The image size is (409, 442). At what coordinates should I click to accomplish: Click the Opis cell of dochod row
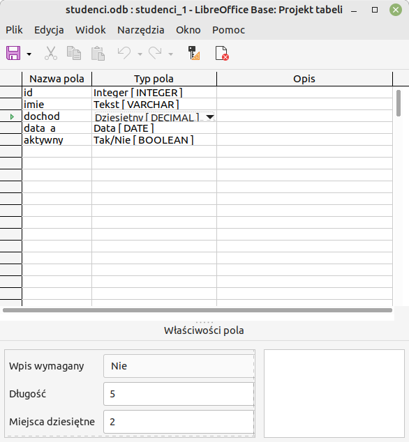point(304,116)
